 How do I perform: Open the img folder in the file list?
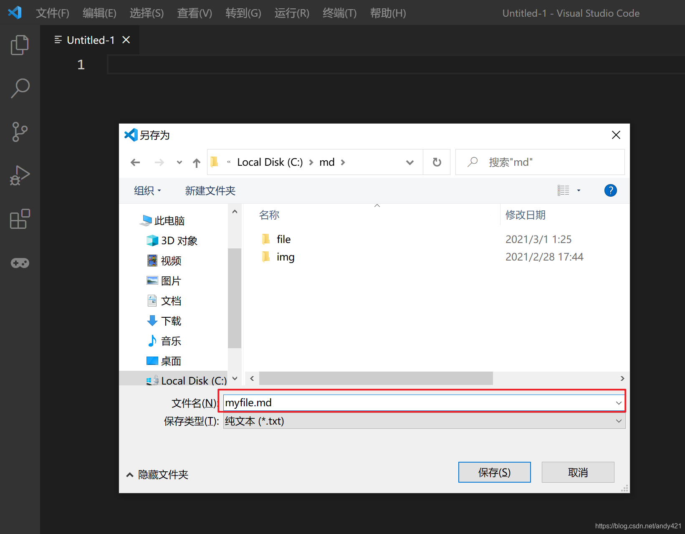point(285,256)
